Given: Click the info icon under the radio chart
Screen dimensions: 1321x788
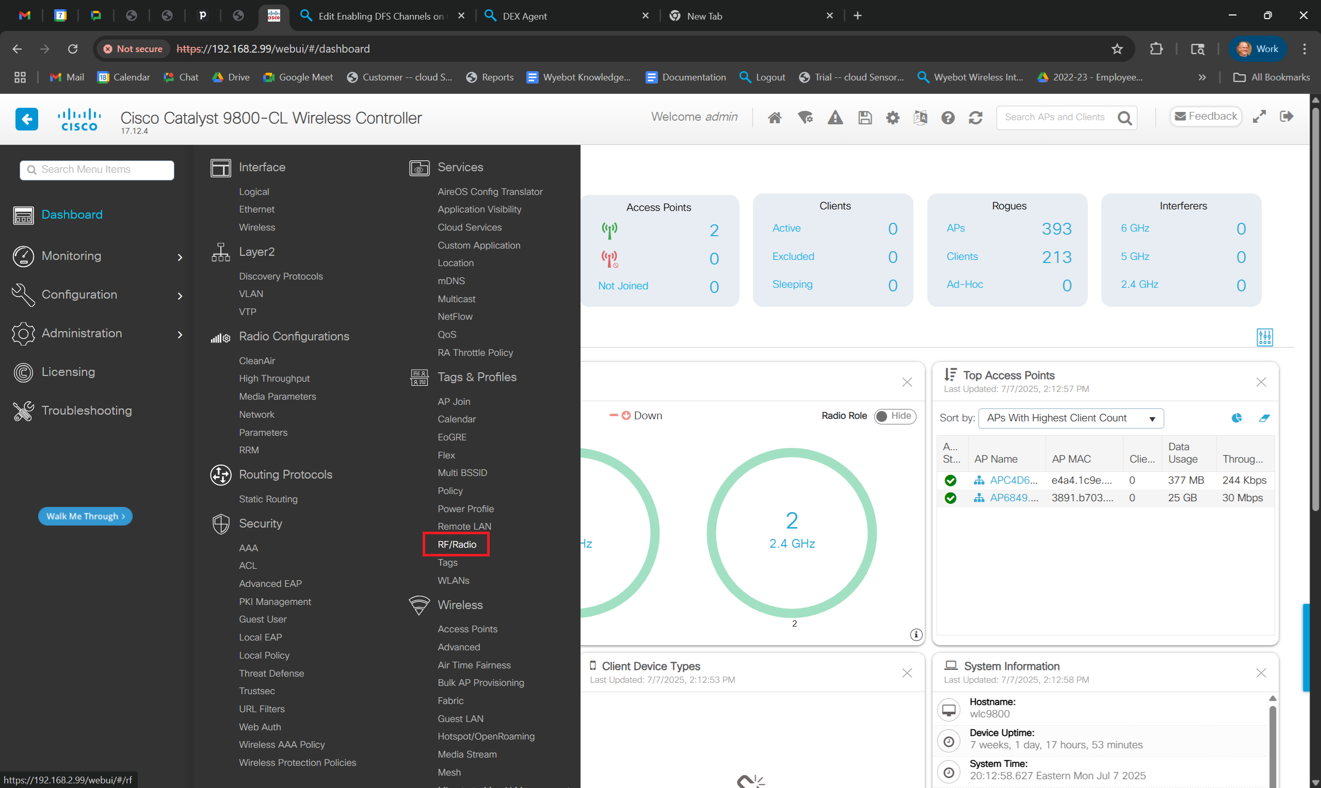Looking at the screenshot, I should tap(916, 634).
